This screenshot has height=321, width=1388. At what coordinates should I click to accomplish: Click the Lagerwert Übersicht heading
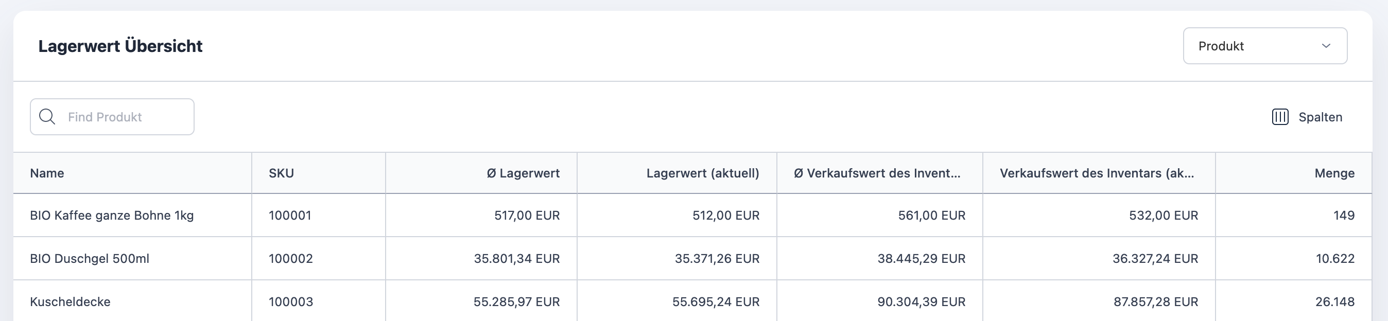[x=120, y=46]
